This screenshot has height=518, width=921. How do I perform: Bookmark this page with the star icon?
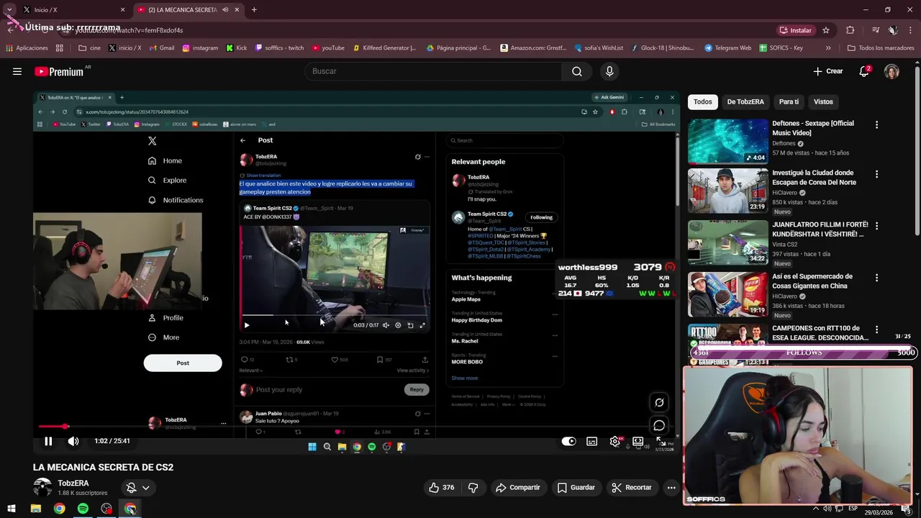click(x=826, y=30)
